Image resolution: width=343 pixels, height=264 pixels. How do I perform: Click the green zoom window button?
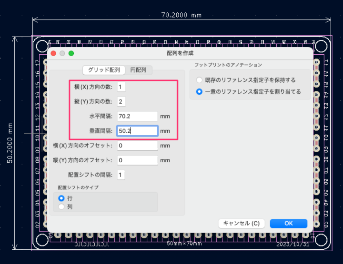tap(71, 53)
